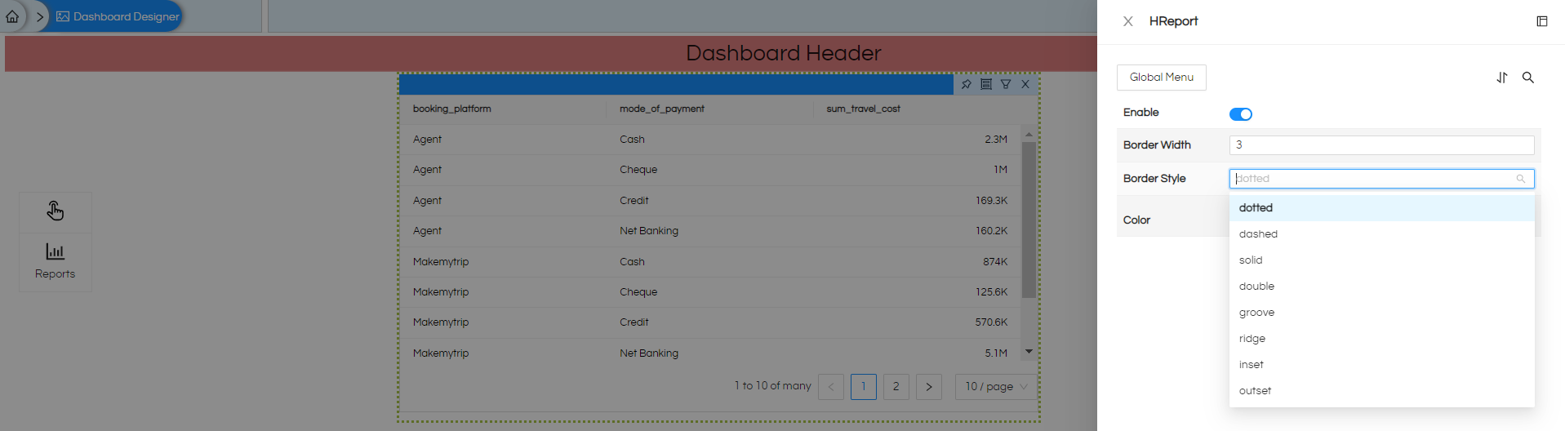The height and width of the screenshot is (431, 1565).
Task: Choose double border style
Action: (1382, 287)
